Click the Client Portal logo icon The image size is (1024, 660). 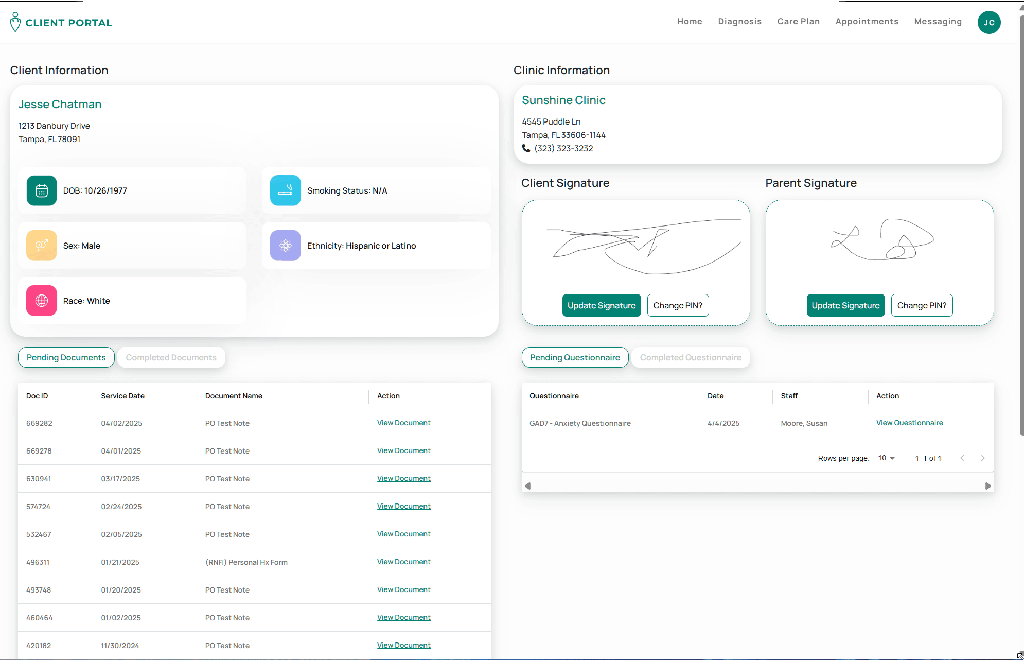(15, 22)
